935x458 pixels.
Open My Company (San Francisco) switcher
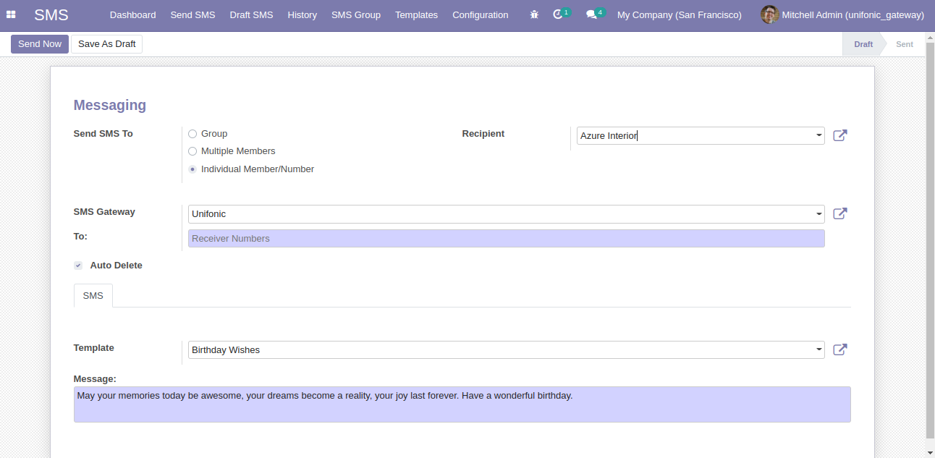tap(679, 14)
